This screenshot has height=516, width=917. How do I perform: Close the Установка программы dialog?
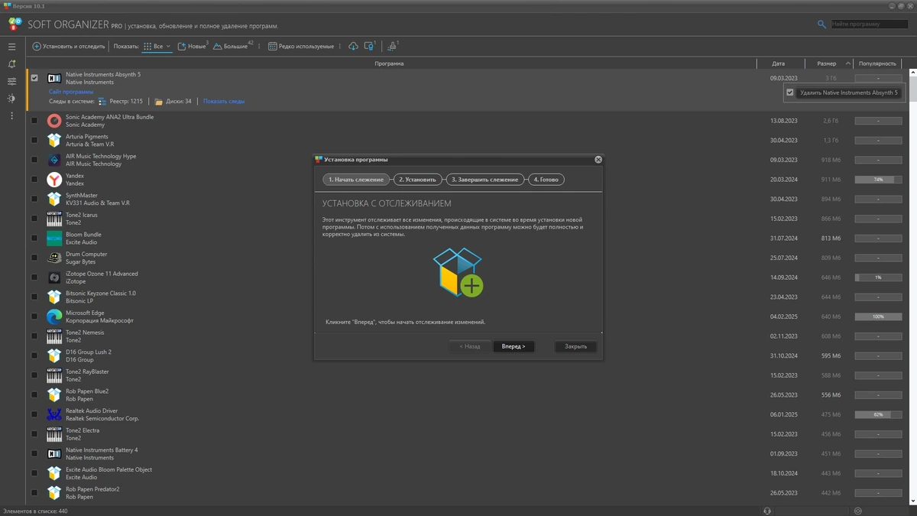click(598, 160)
